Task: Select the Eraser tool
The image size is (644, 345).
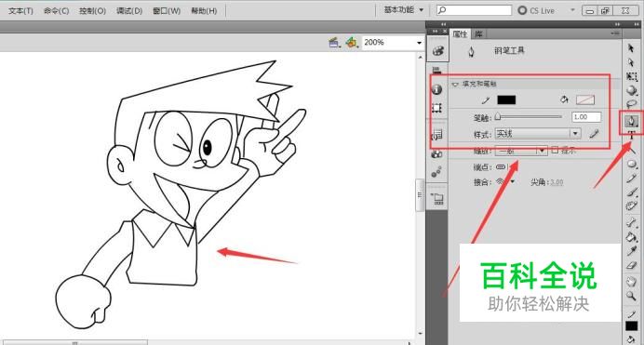Action: [x=631, y=266]
